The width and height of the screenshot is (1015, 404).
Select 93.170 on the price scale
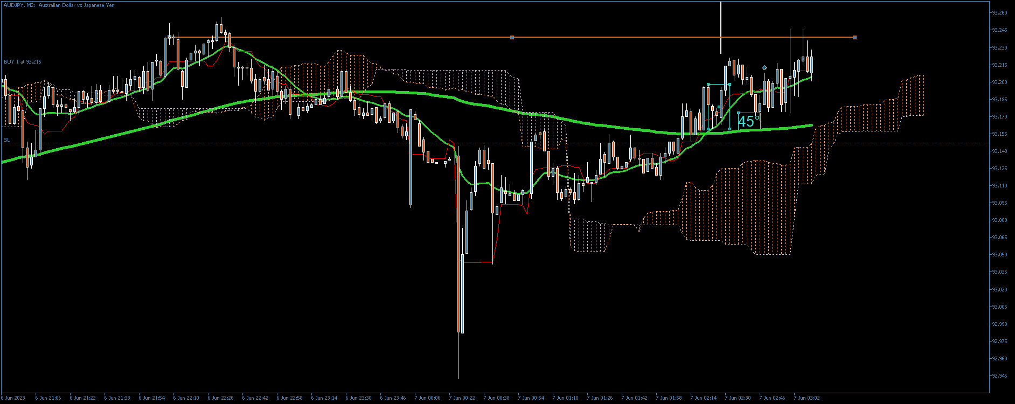tap(999, 116)
